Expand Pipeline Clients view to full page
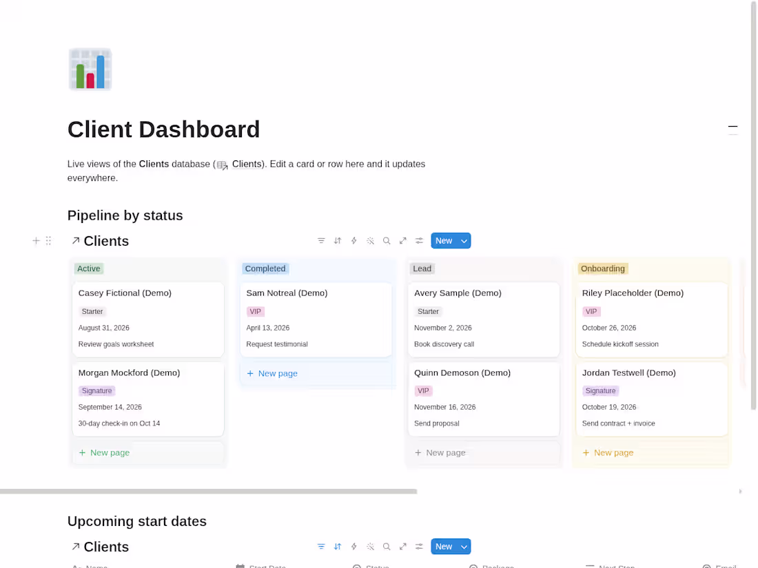Image resolution: width=758 pixels, height=568 pixels. 402,240
